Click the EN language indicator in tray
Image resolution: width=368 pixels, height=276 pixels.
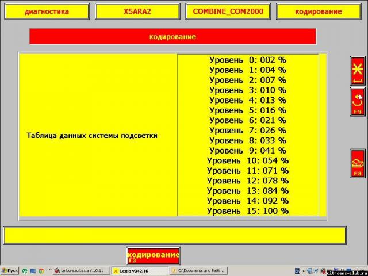297,271
